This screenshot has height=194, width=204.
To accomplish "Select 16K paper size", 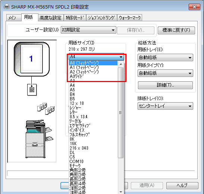I will click(93, 144).
